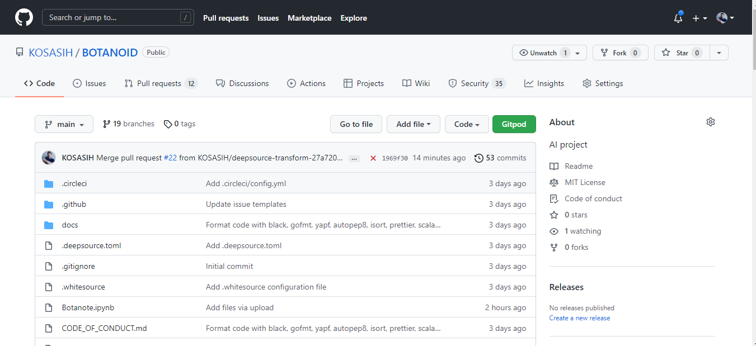The image size is (756, 346).
Task: Focus the Search or jump to field
Action: (118, 17)
